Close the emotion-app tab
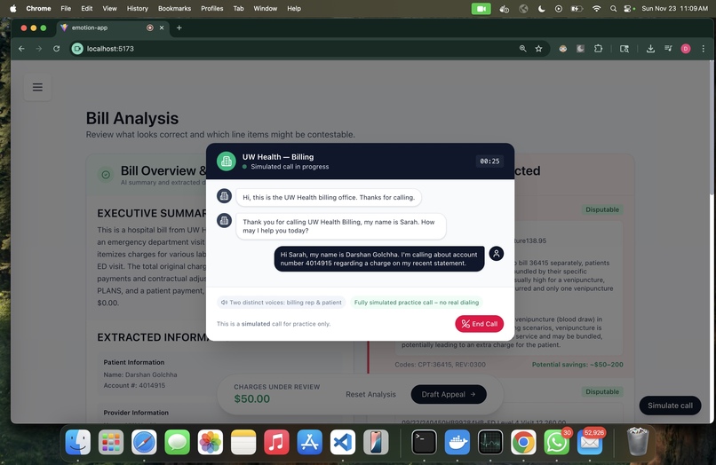This screenshot has width=716, height=465. 162,28
